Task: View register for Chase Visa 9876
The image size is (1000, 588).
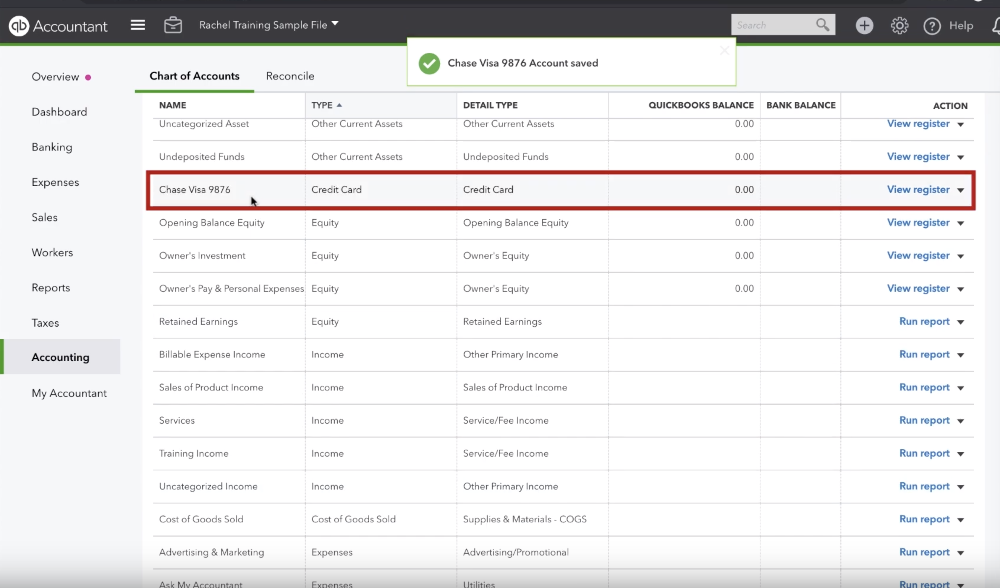Action: click(918, 190)
